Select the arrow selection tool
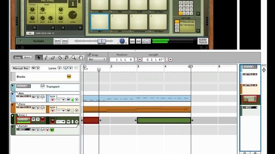The height and width of the screenshot is (154, 275). (39, 57)
